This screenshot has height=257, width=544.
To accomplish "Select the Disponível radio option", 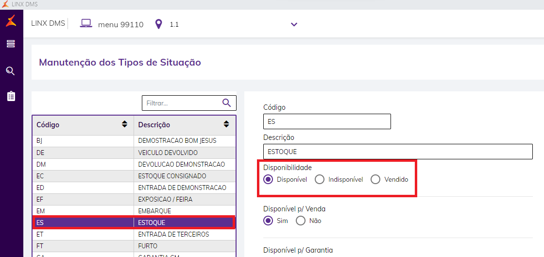I will [268, 179].
